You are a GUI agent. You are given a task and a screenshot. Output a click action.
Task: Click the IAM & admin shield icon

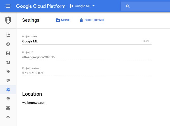(8, 20)
